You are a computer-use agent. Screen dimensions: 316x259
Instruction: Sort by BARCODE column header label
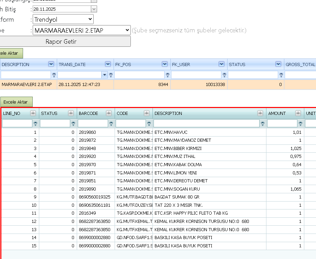pyautogui.click(x=88, y=114)
